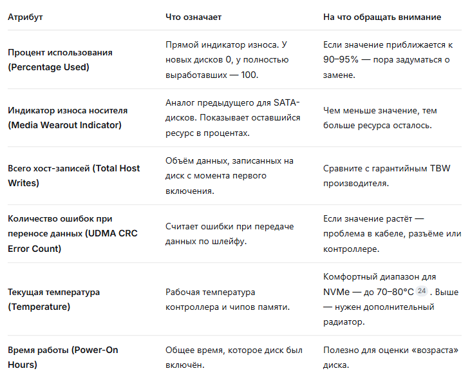
Task: Select the 'Процент использования (Percentage Used)' cell
Action: (60, 59)
